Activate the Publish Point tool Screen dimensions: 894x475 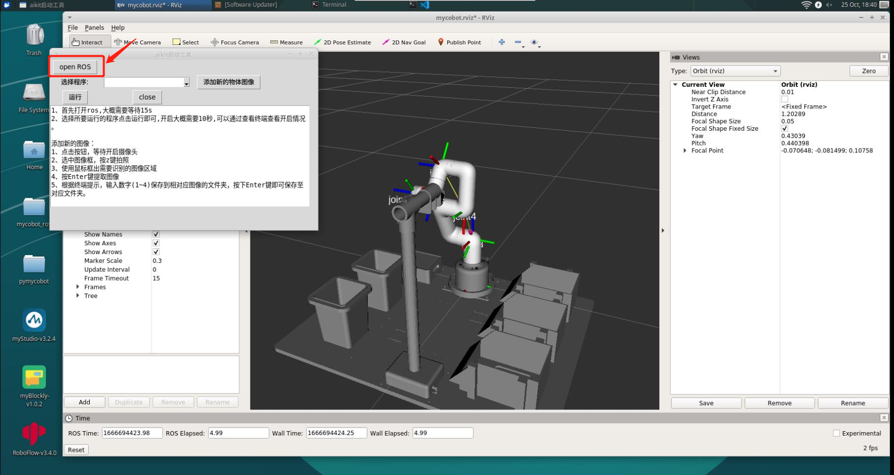pos(459,42)
